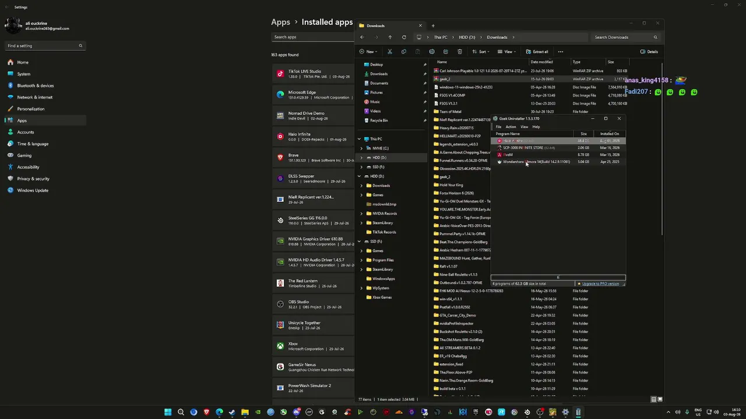
Task: Open See more options in Explorer toolbar
Action: point(561,52)
